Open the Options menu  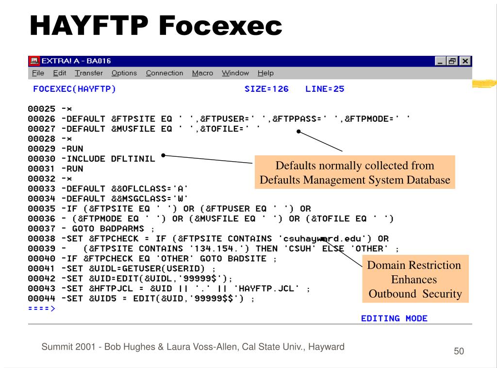click(124, 73)
